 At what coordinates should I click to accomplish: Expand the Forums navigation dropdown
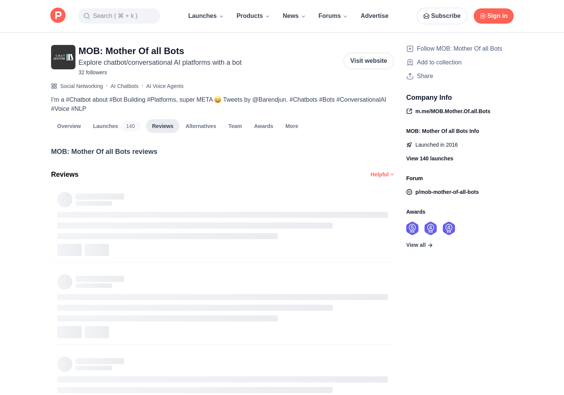333,16
